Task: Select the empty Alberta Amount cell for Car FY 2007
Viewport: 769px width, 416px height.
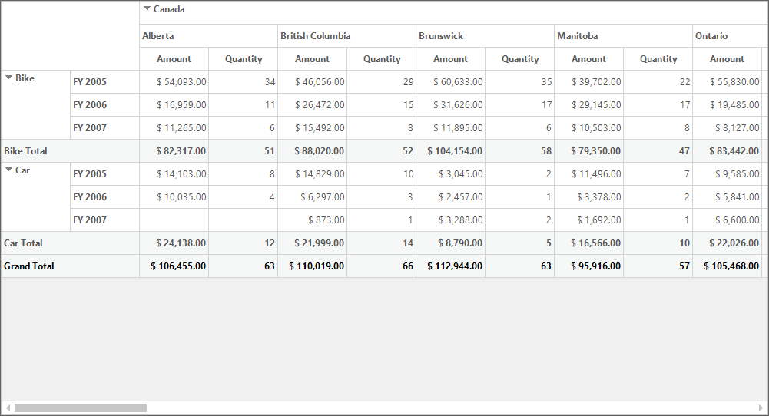Action: 174,220
